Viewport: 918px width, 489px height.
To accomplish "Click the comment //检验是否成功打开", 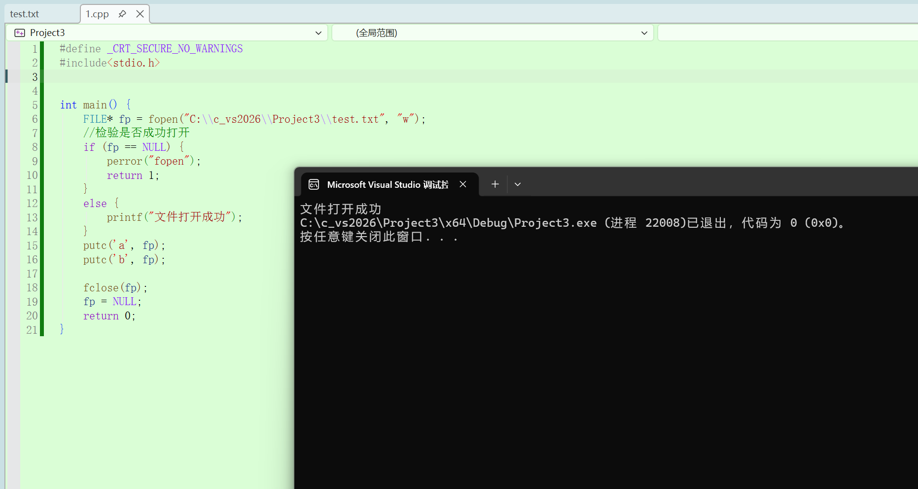I will click(136, 132).
